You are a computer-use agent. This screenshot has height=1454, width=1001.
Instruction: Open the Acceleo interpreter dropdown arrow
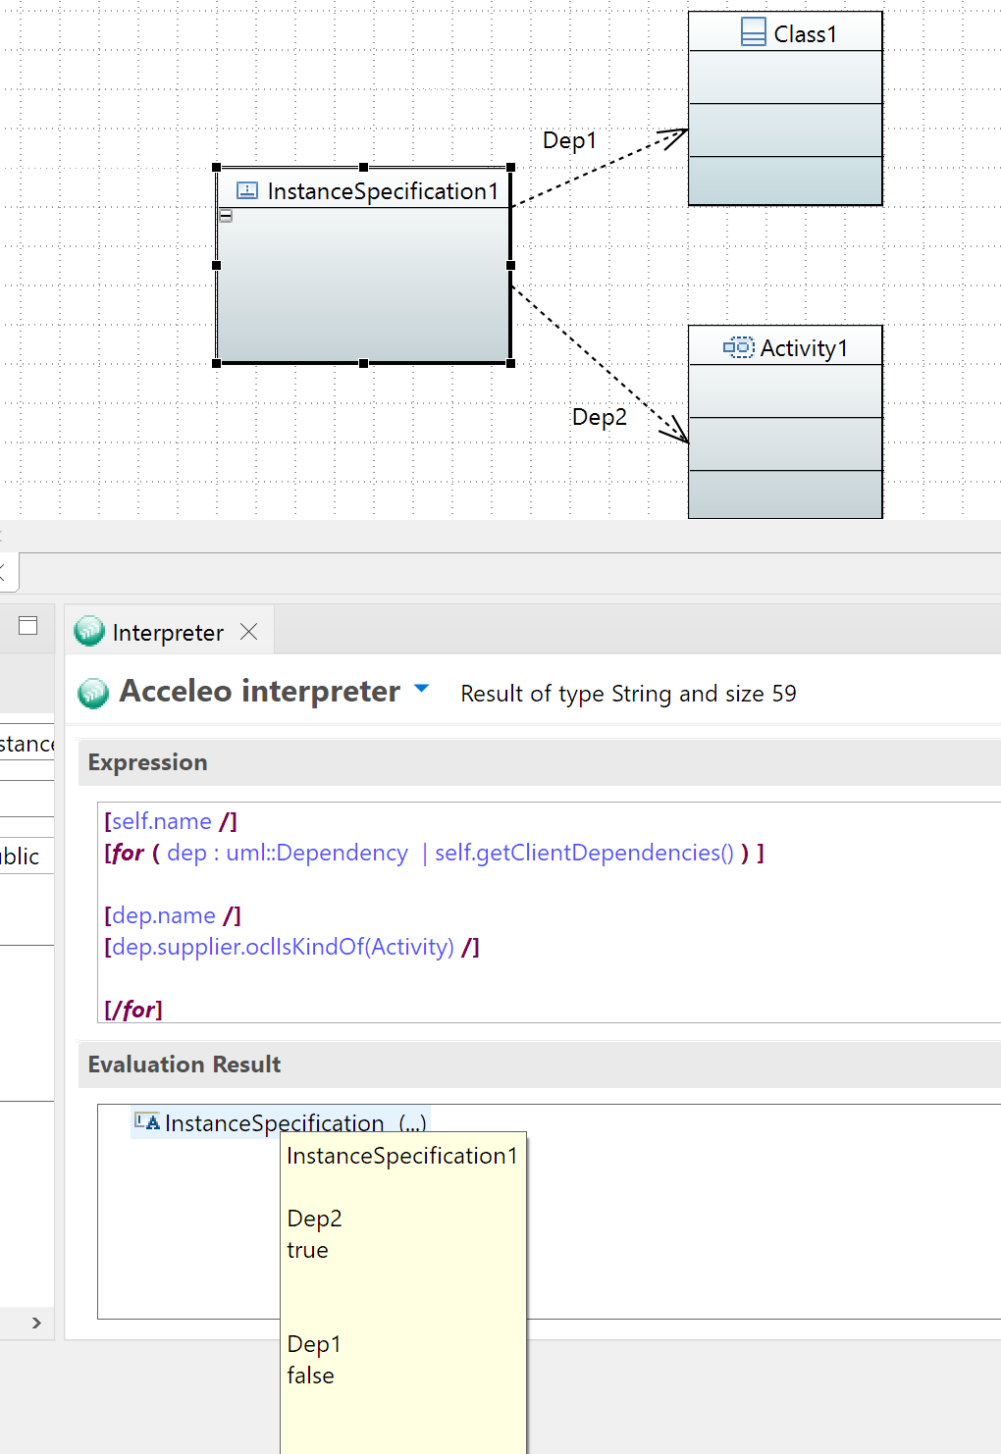[x=422, y=689]
